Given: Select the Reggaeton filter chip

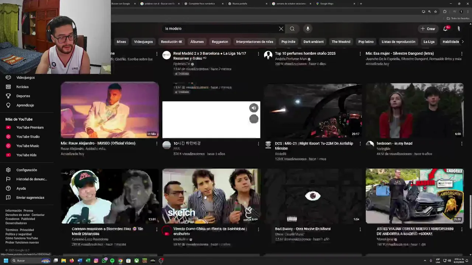Looking at the screenshot, I should (x=220, y=42).
